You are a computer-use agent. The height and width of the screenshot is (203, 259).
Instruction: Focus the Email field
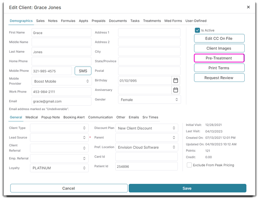61,101
